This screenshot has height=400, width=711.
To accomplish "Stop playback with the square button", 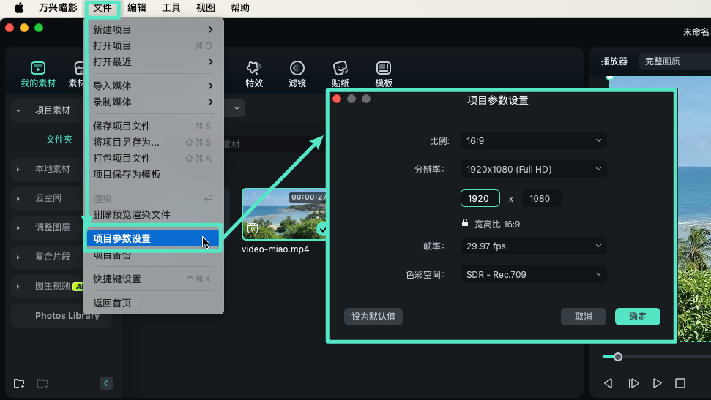I will click(680, 383).
